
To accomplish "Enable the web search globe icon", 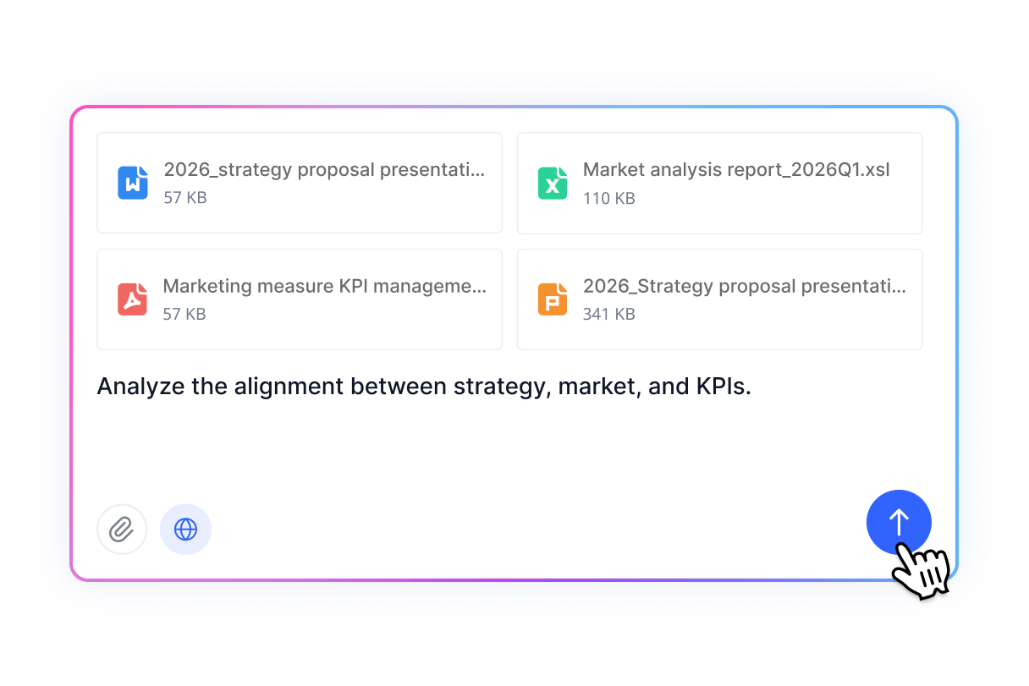I will pyautogui.click(x=185, y=529).
